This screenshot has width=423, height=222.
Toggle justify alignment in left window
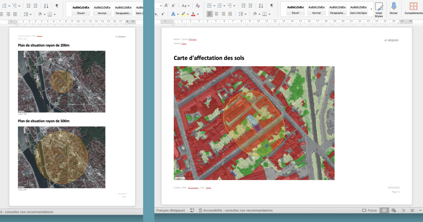(x=15, y=14)
